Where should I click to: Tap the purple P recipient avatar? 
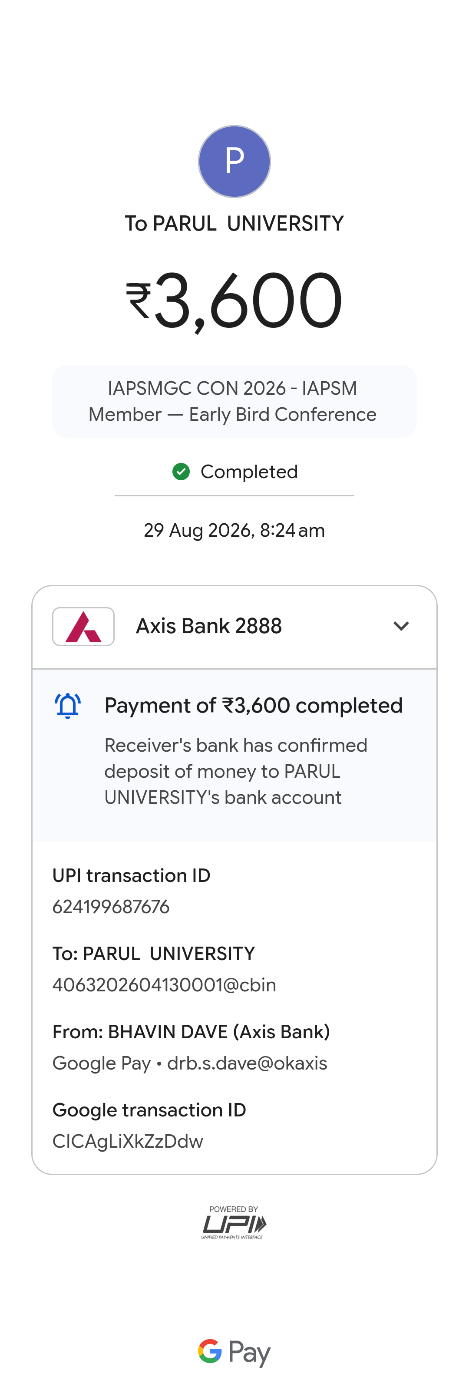234,162
